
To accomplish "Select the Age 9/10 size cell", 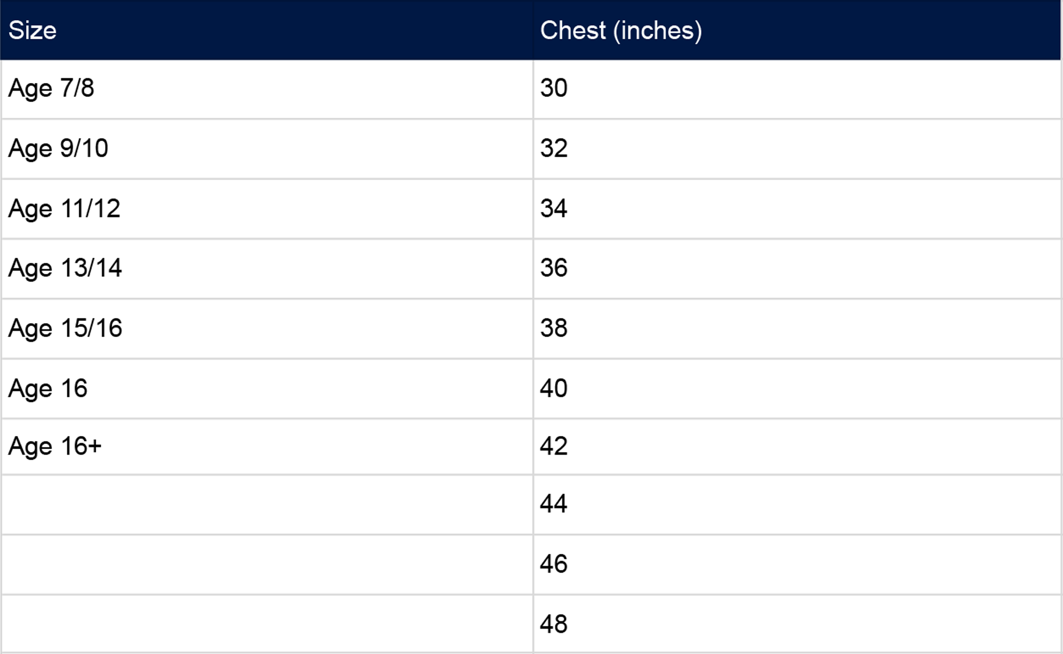I will 267,149.
